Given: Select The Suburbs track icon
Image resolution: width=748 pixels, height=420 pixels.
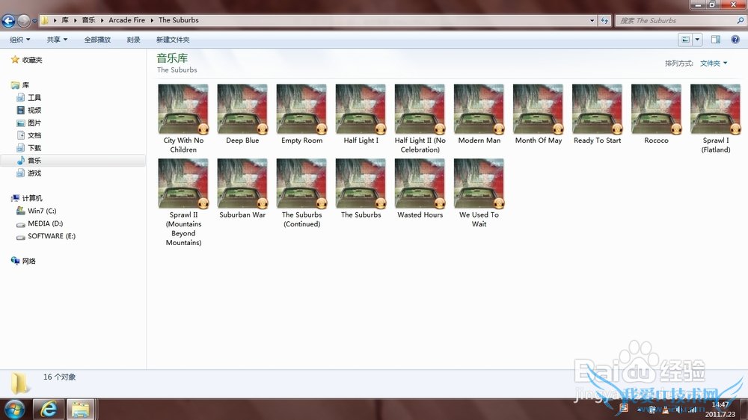Looking at the screenshot, I should (x=361, y=184).
